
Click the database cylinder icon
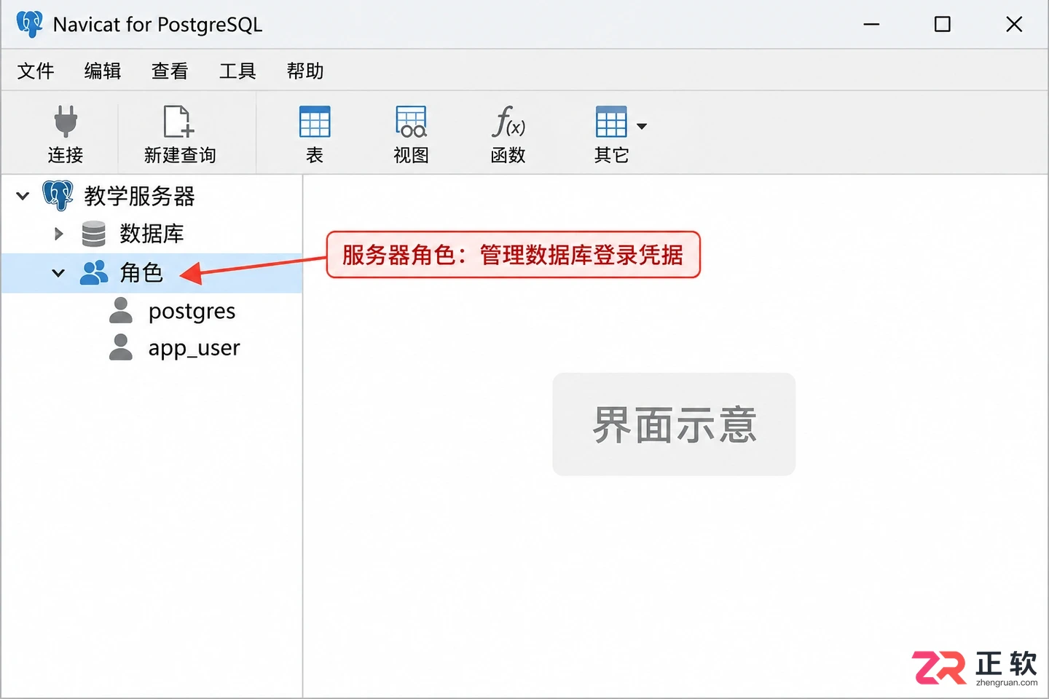tap(93, 234)
